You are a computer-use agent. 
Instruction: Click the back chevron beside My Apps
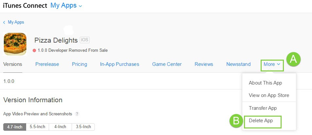pyautogui.click(x=4, y=22)
